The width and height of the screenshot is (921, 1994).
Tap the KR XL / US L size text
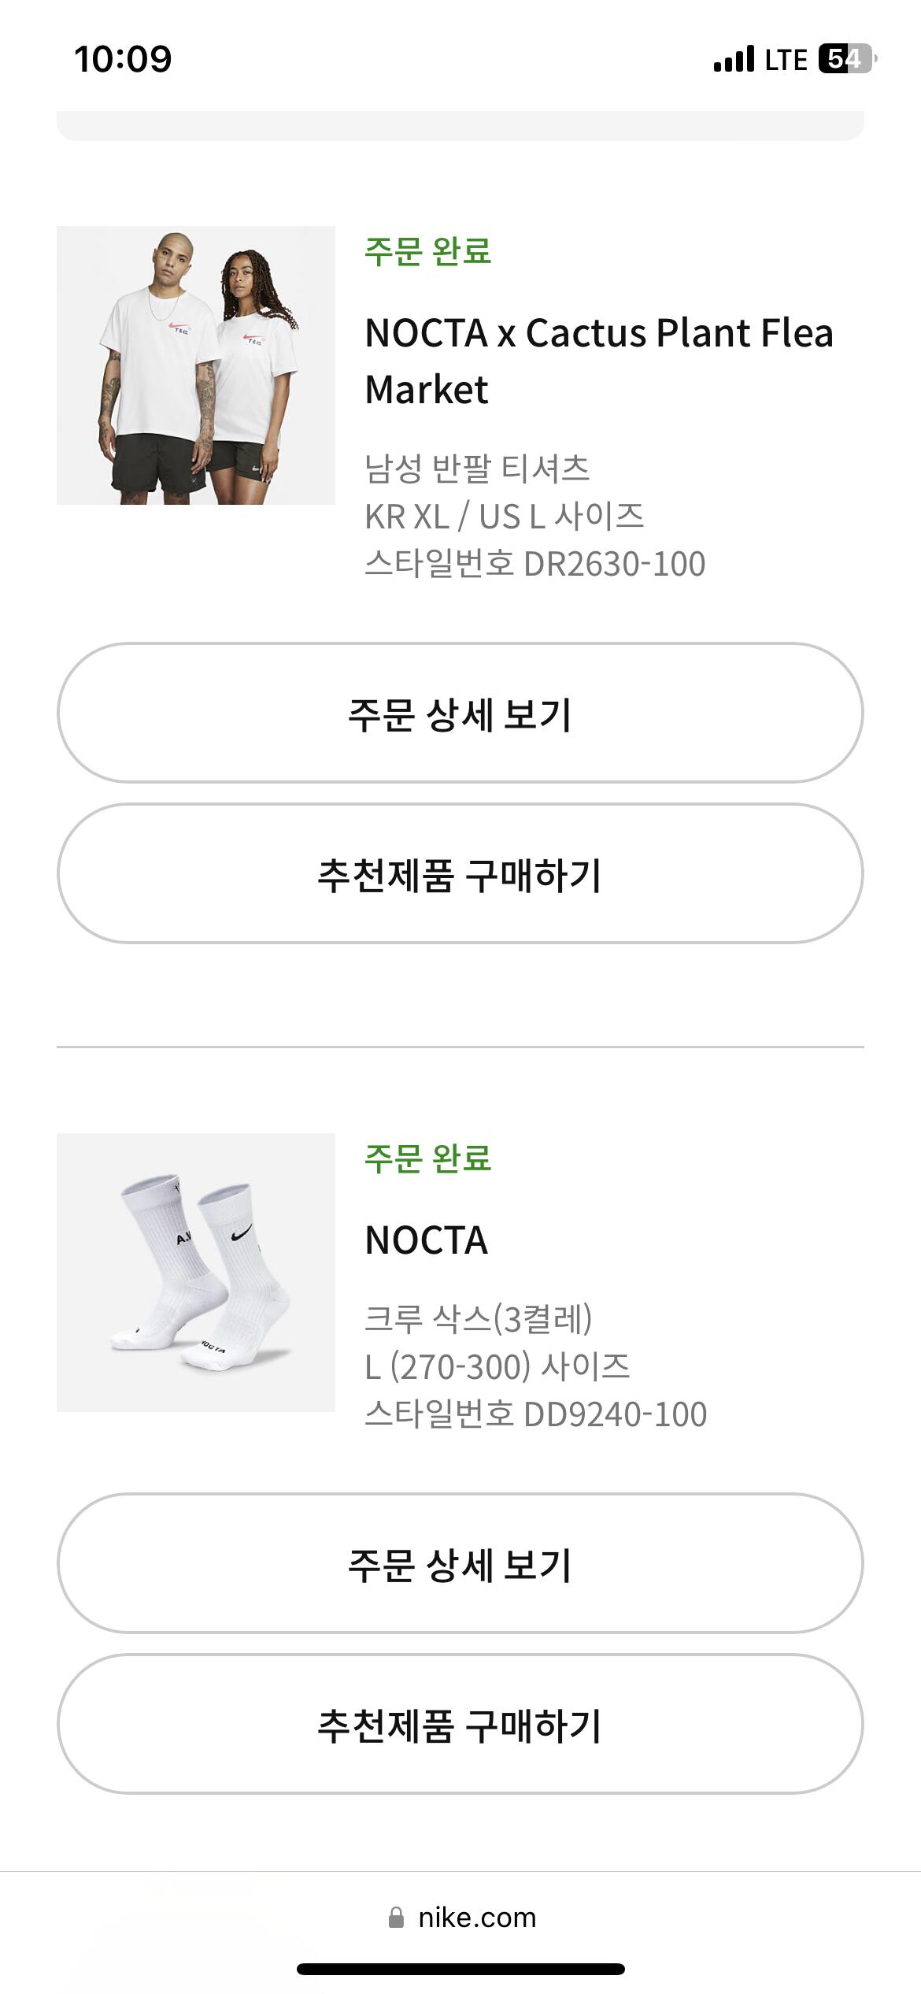pyautogui.click(x=505, y=517)
